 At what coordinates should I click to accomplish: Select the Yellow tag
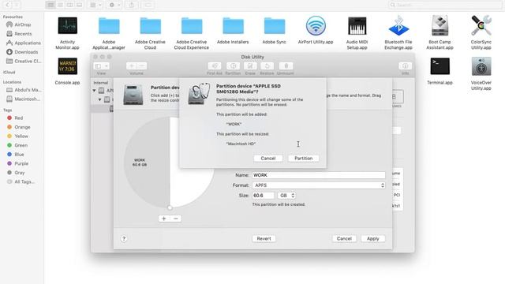[x=22, y=136]
